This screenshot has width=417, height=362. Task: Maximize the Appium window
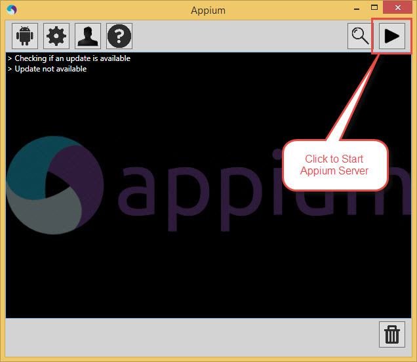click(374, 7)
